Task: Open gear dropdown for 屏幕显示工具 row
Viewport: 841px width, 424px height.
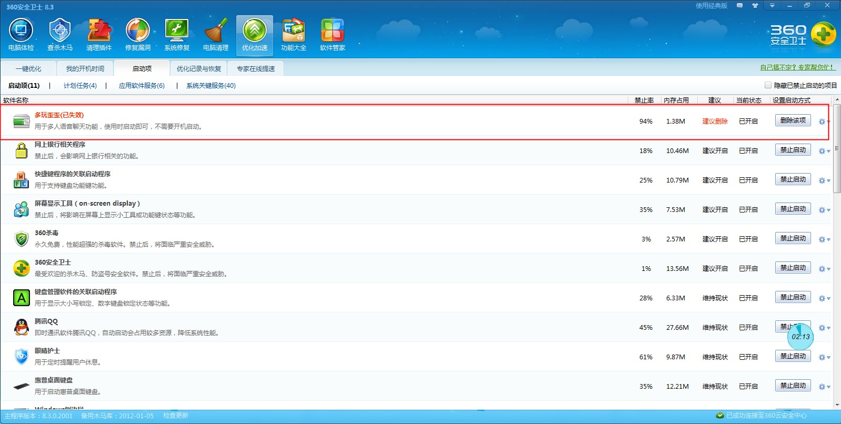Action: (824, 210)
